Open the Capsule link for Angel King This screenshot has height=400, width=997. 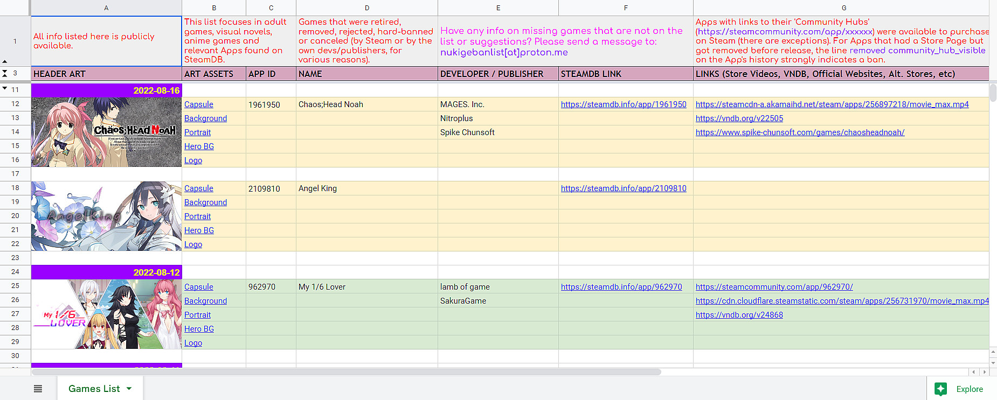198,188
